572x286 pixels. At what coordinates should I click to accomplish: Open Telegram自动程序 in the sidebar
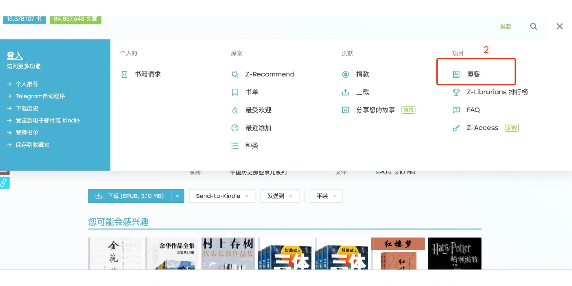pos(40,96)
